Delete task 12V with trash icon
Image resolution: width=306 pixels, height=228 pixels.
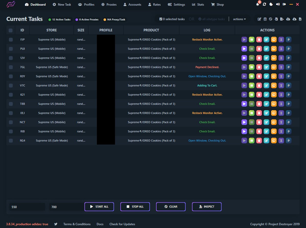click(259, 58)
